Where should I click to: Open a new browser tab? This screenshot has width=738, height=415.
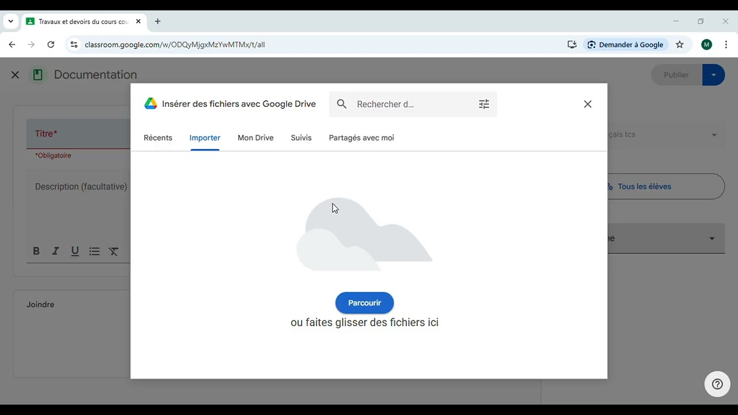pos(157,21)
